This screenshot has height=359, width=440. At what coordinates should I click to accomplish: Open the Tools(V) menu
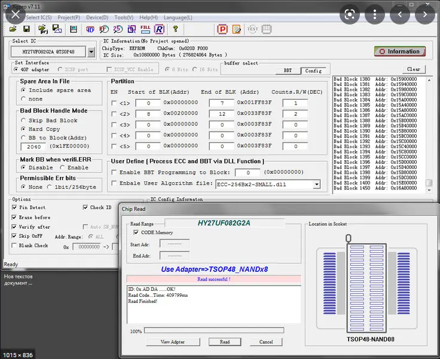click(124, 17)
